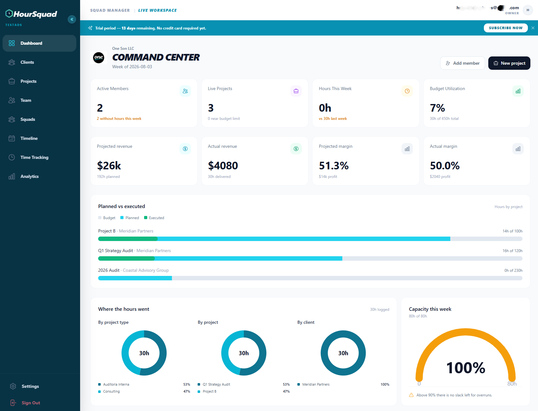This screenshot has width=538, height=411.
Task: Click the Time Tracking clock icon
Action: [12, 157]
